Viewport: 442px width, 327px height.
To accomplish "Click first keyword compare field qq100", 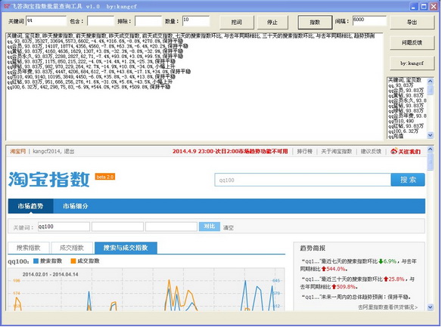I will (x=64, y=227).
